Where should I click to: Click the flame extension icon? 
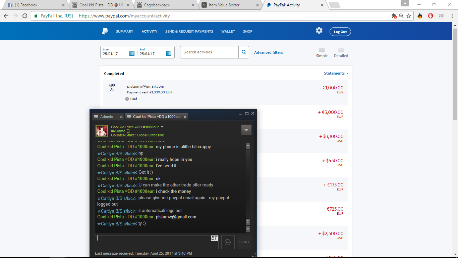(x=420, y=16)
